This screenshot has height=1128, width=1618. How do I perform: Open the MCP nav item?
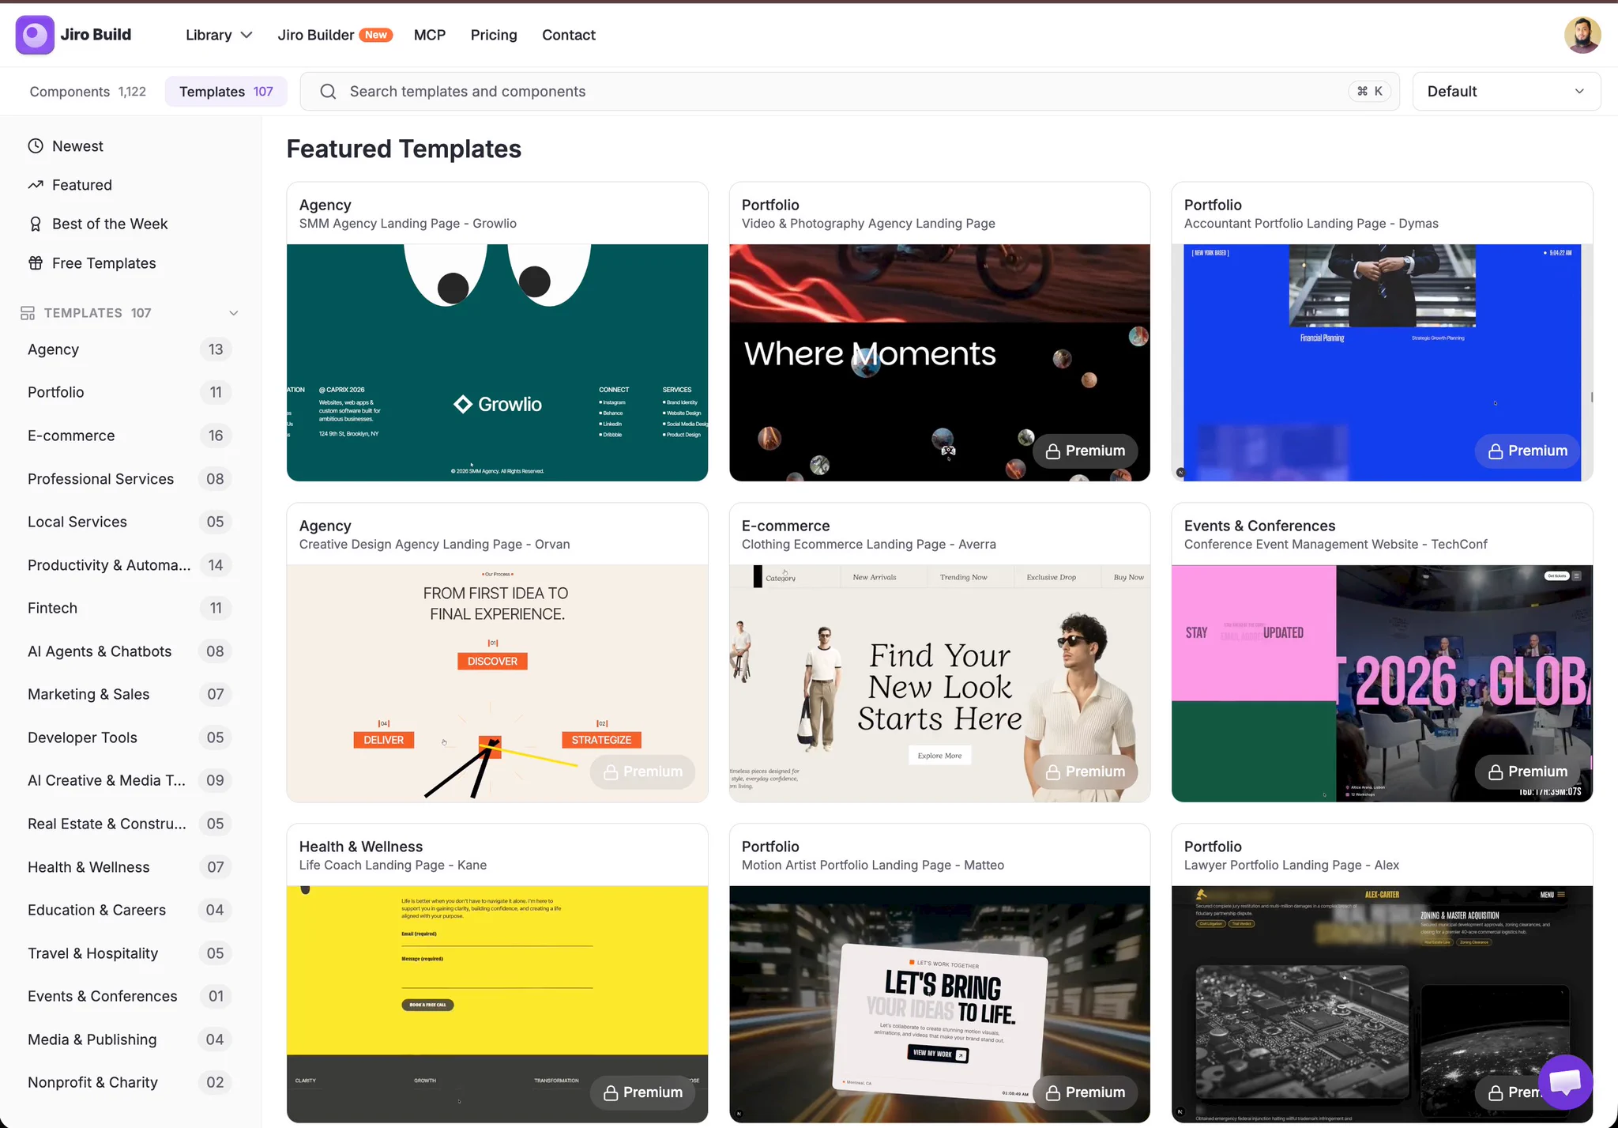430,35
